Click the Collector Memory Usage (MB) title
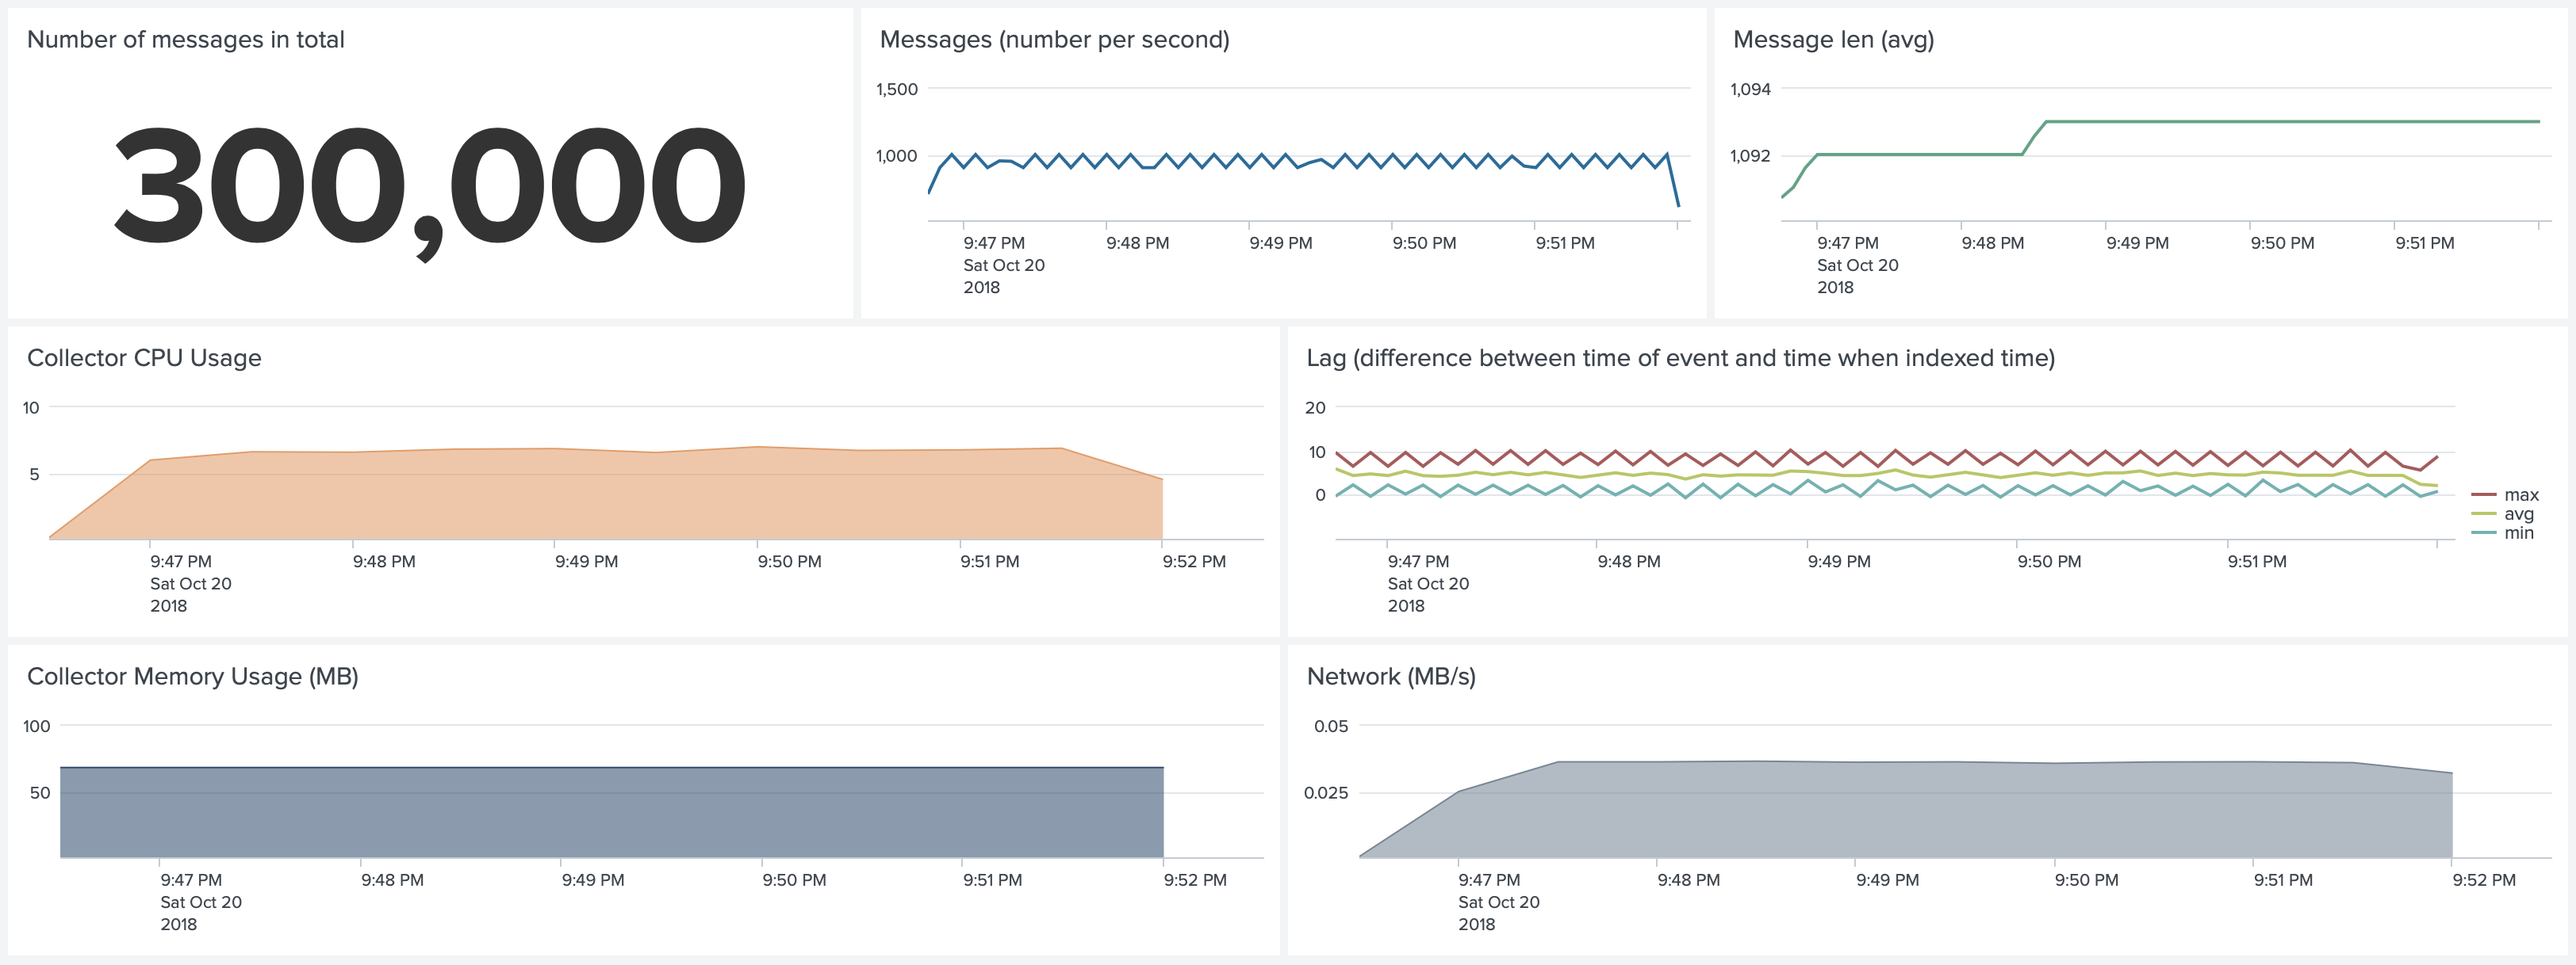This screenshot has height=965, width=2576. pyautogui.click(x=192, y=677)
